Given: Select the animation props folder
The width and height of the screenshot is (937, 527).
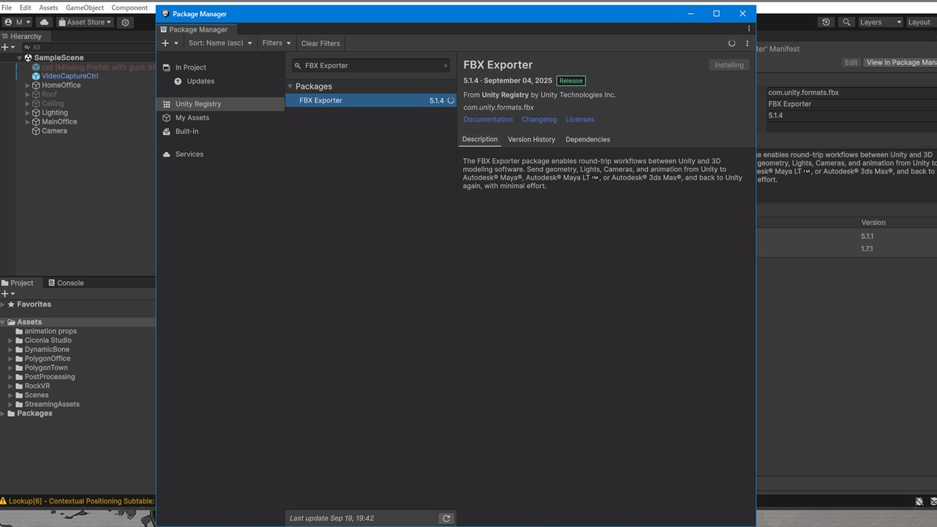Looking at the screenshot, I should click(x=46, y=332).
